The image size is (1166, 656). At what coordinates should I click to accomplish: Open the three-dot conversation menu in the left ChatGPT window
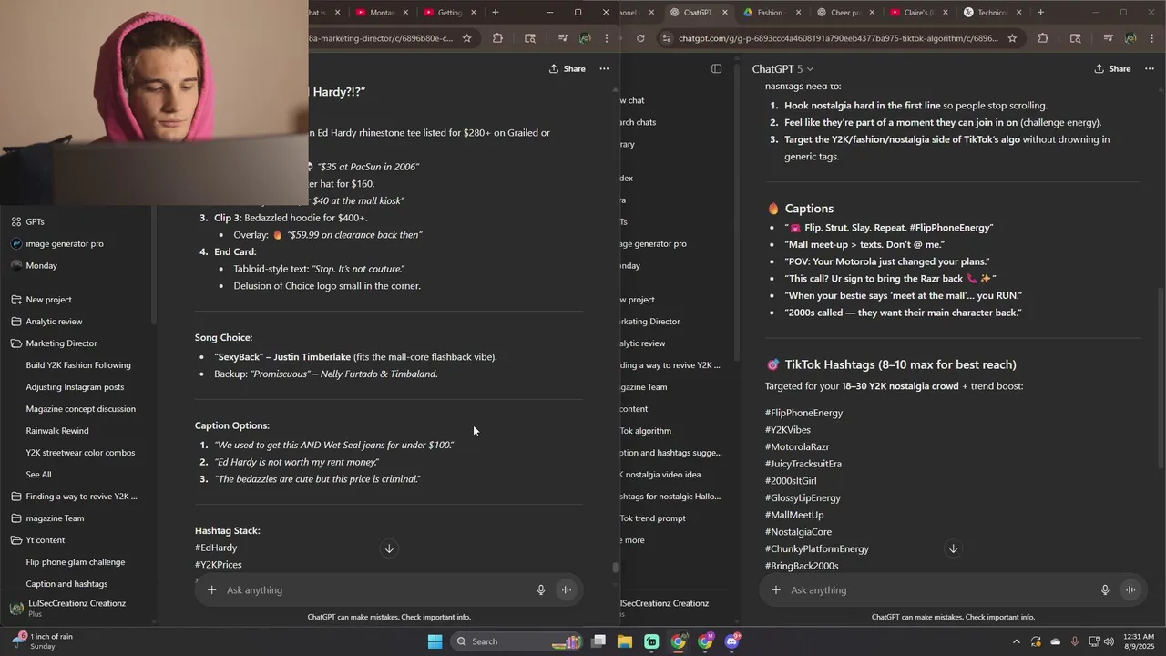point(604,69)
